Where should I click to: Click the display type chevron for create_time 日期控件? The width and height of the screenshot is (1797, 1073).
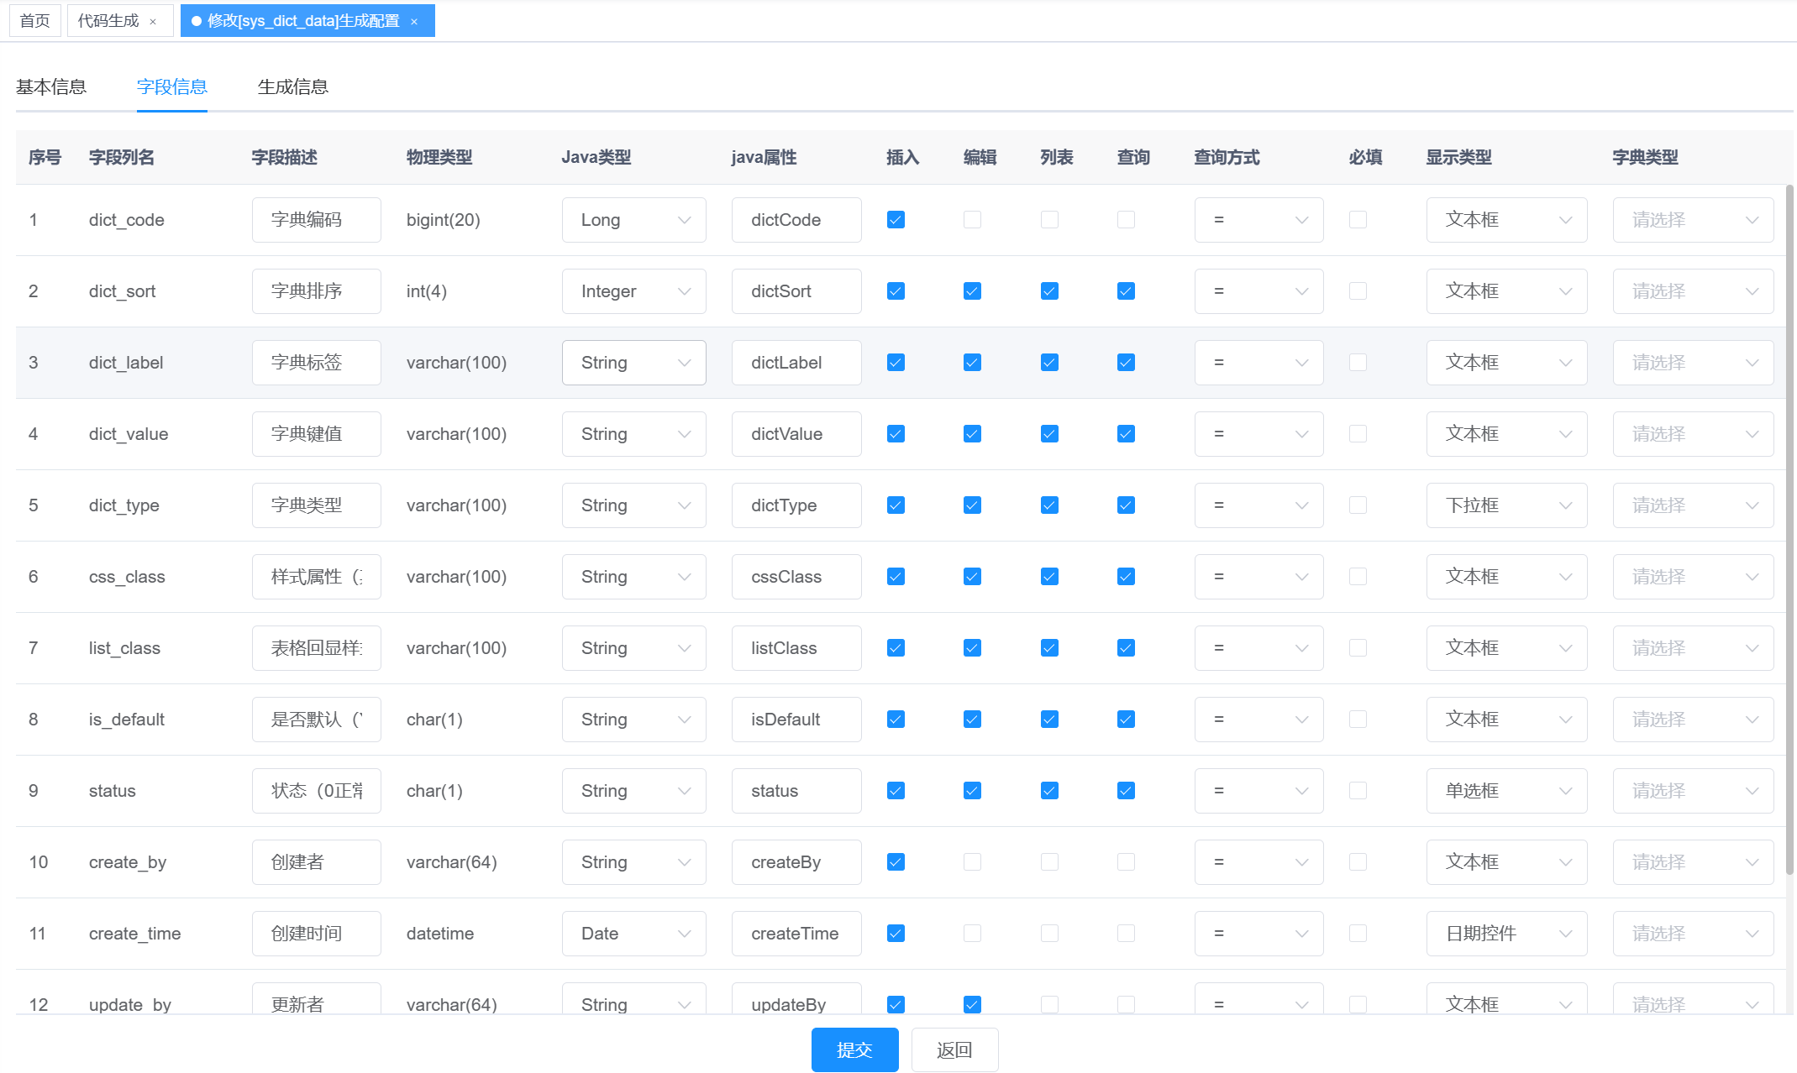coord(1565,934)
